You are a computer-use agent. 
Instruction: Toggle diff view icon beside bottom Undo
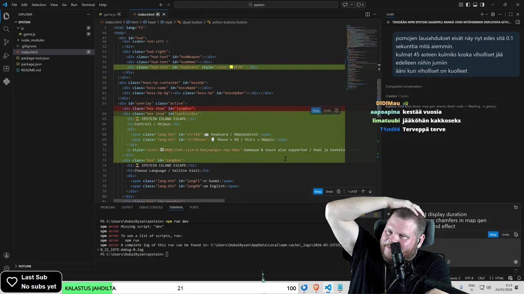click(339, 192)
